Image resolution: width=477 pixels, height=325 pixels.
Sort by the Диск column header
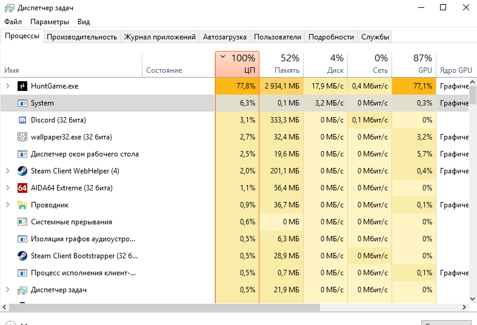coord(325,64)
